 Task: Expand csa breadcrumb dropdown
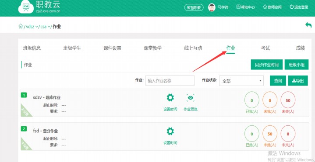45,27
